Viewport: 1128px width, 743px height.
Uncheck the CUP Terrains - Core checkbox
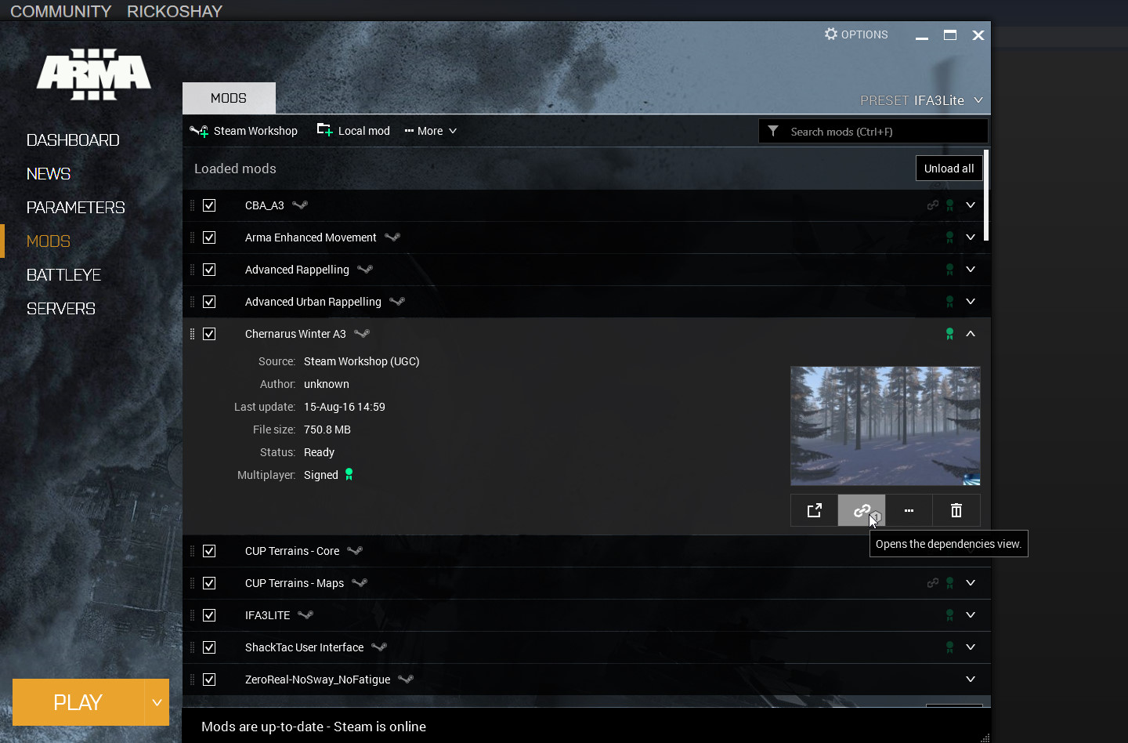(209, 551)
